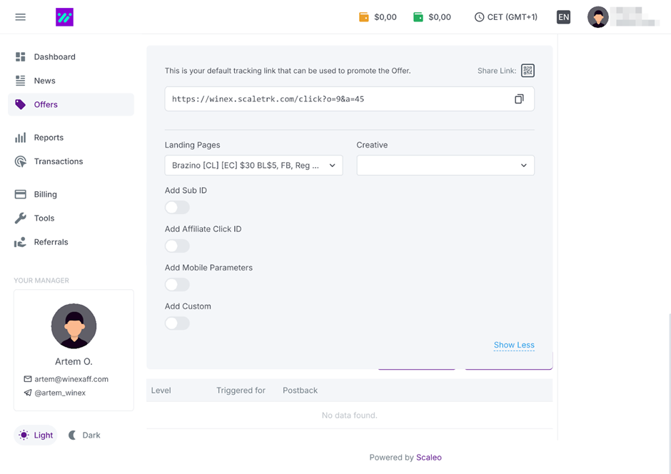Copy the tracking link to clipboard
This screenshot has width=671, height=474.
point(519,99)
